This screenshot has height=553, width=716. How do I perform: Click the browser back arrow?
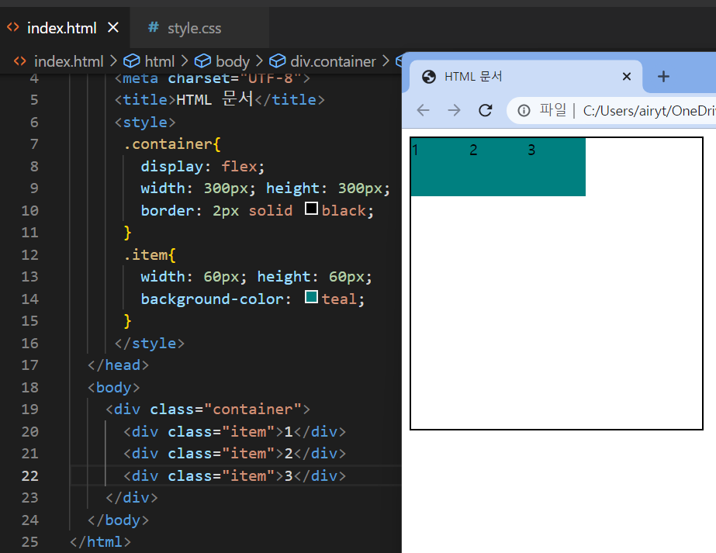click(424, 110)
